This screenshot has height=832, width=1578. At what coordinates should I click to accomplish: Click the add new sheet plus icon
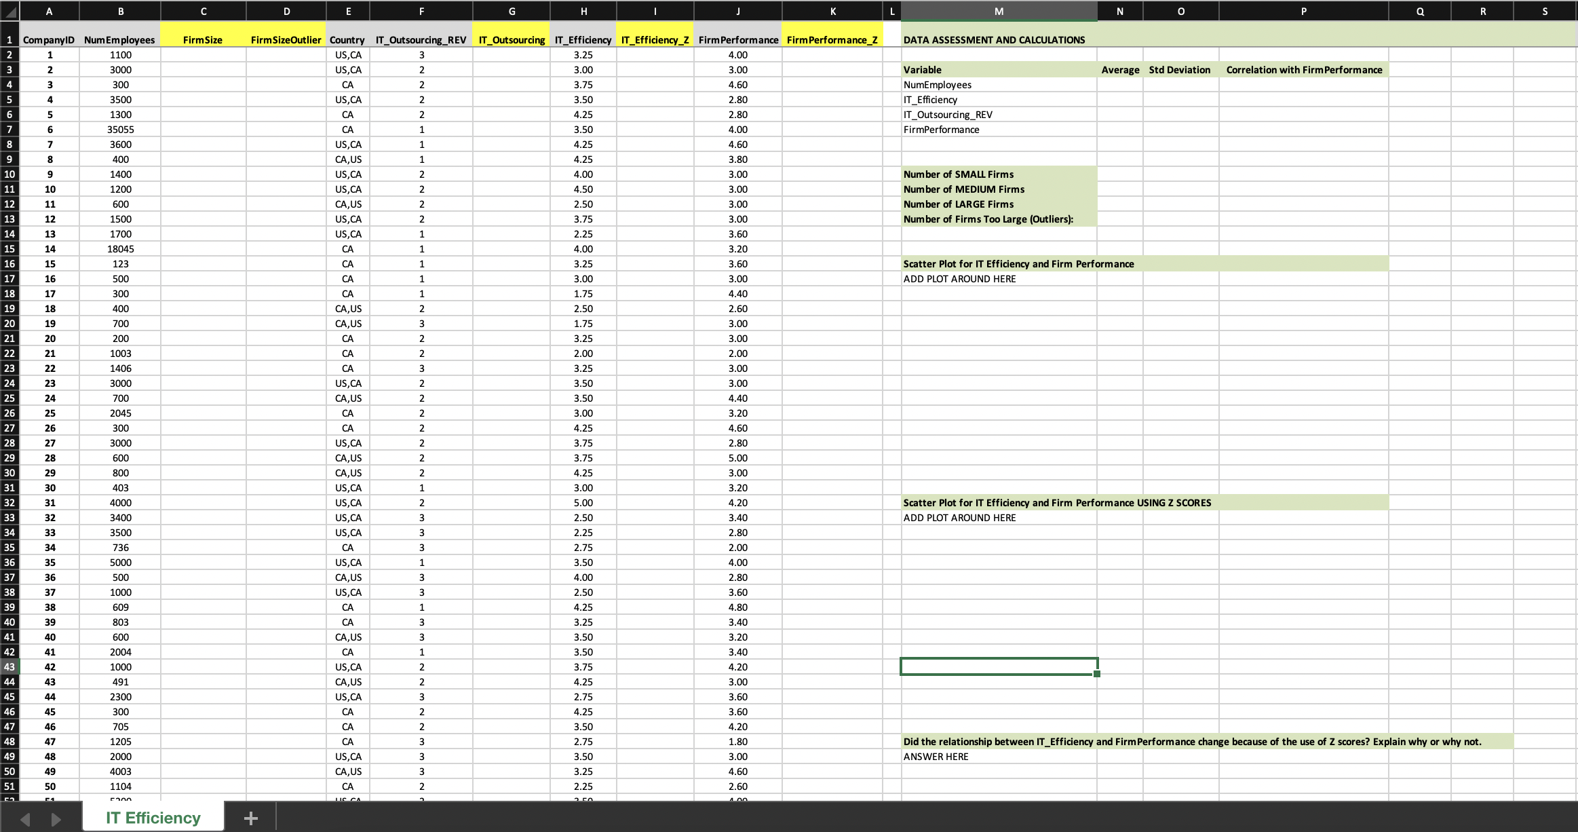click(250, 818)
